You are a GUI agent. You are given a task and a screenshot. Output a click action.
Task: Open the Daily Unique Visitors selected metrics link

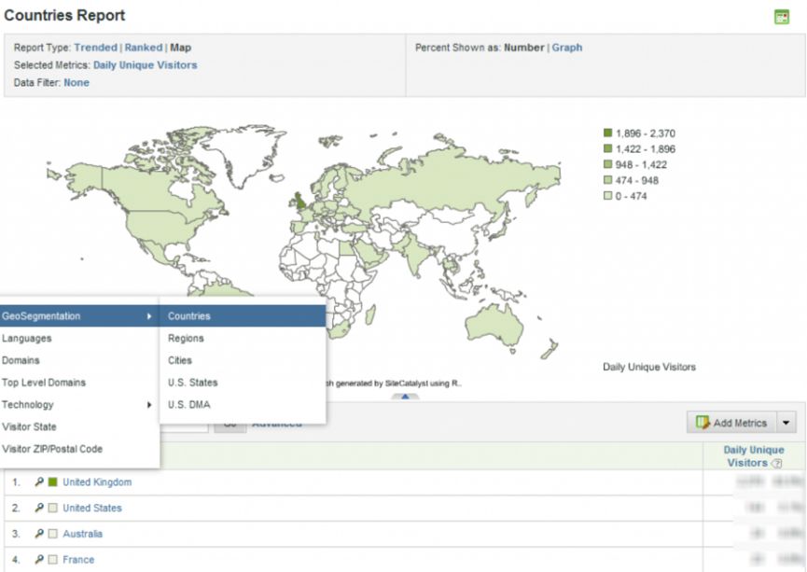tap(145, 65)
